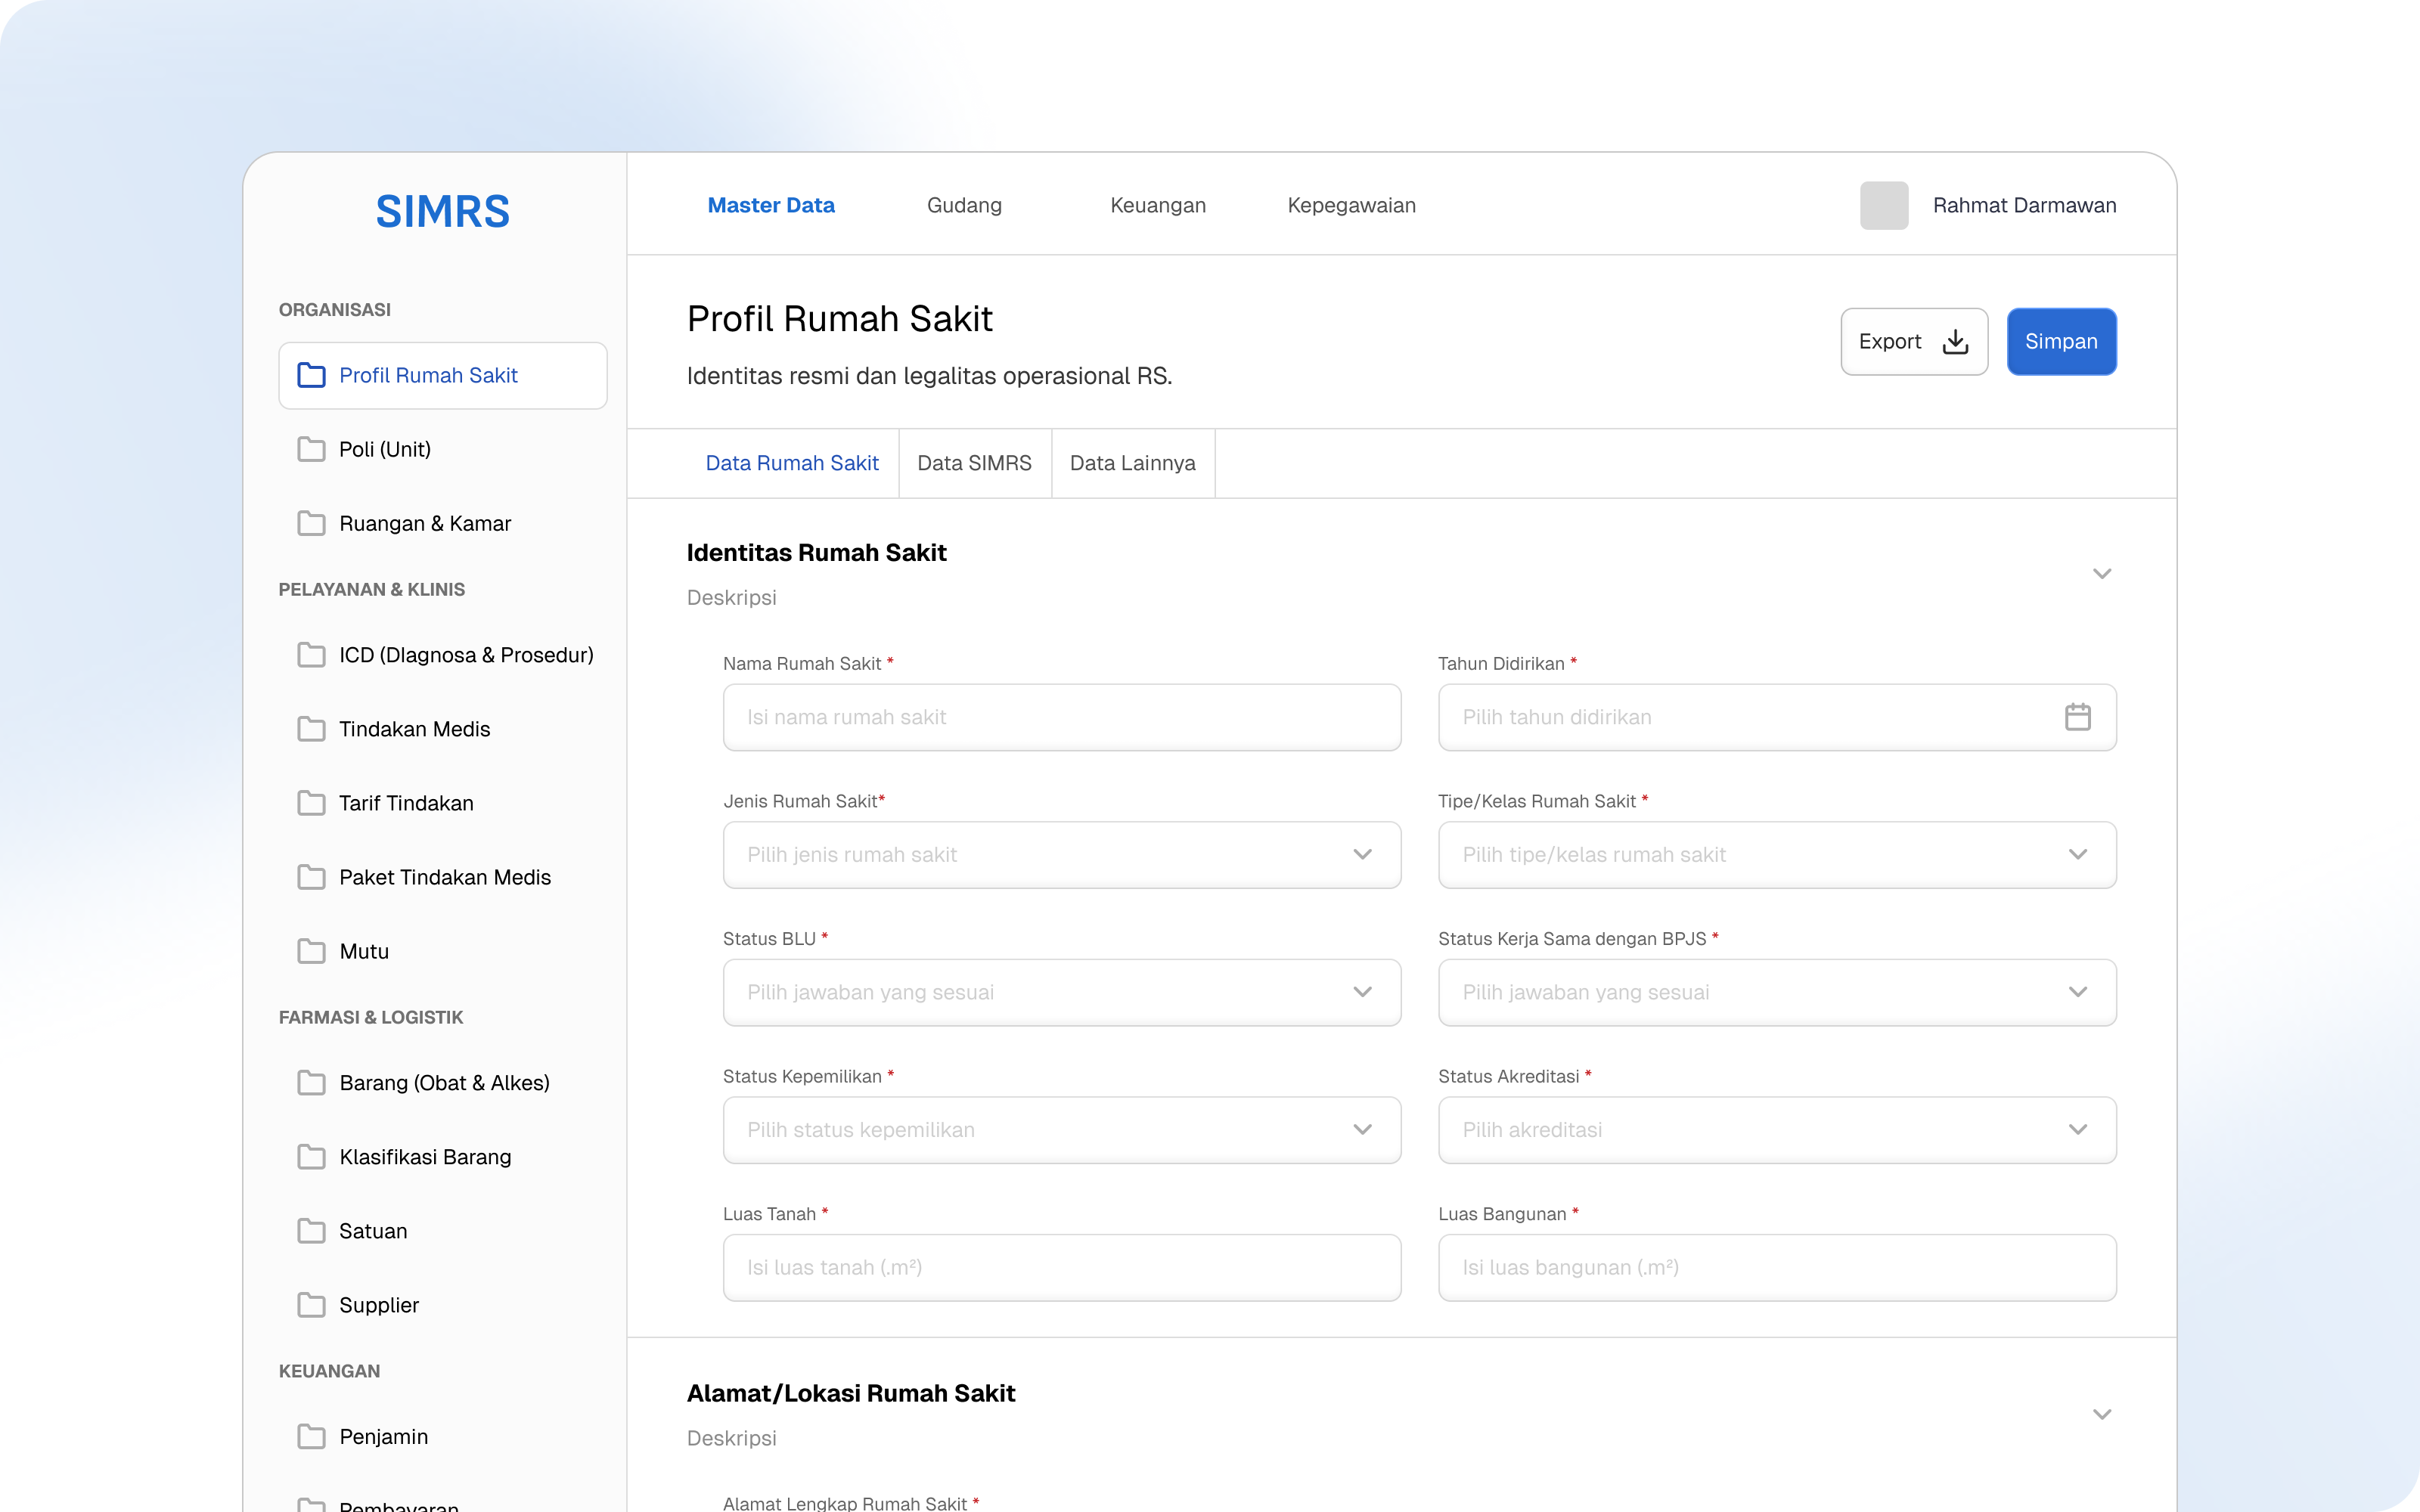Switch to the Data Lainnya tab
The width and height of the screenshot is (2420, 1512).
click(x=1133, y=463)
